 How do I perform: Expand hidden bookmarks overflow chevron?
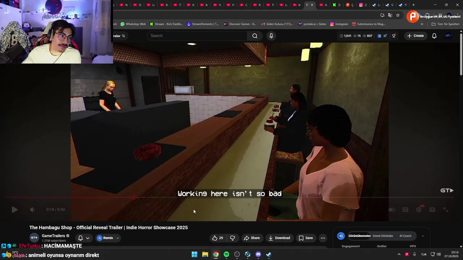422,24
